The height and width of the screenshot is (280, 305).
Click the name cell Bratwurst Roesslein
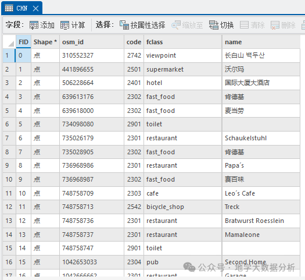pyautogui.click(x=261, y=221)
